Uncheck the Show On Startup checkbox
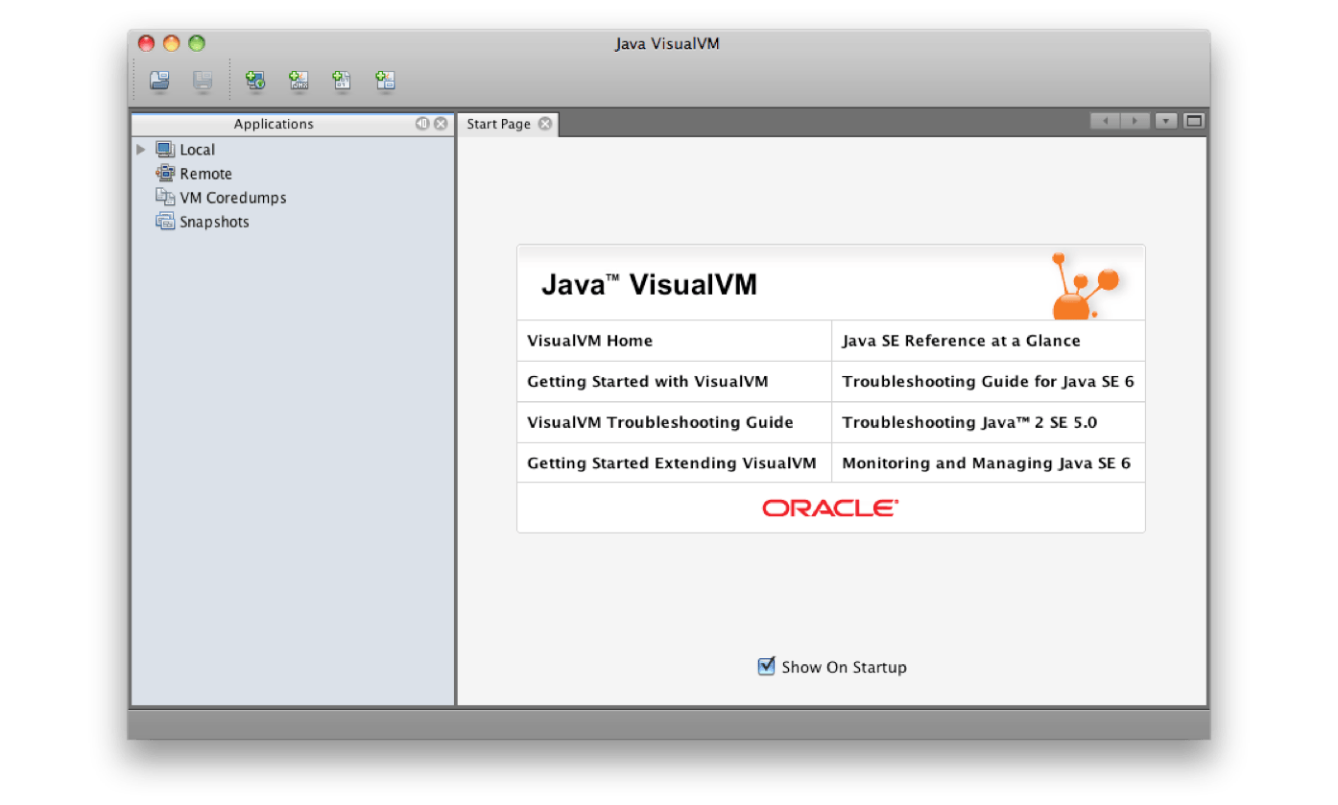 pos(766,666)
